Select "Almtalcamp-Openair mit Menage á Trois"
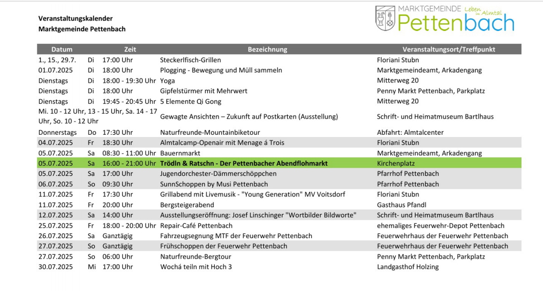The image size is (543, 291). [x=222, y=143]
